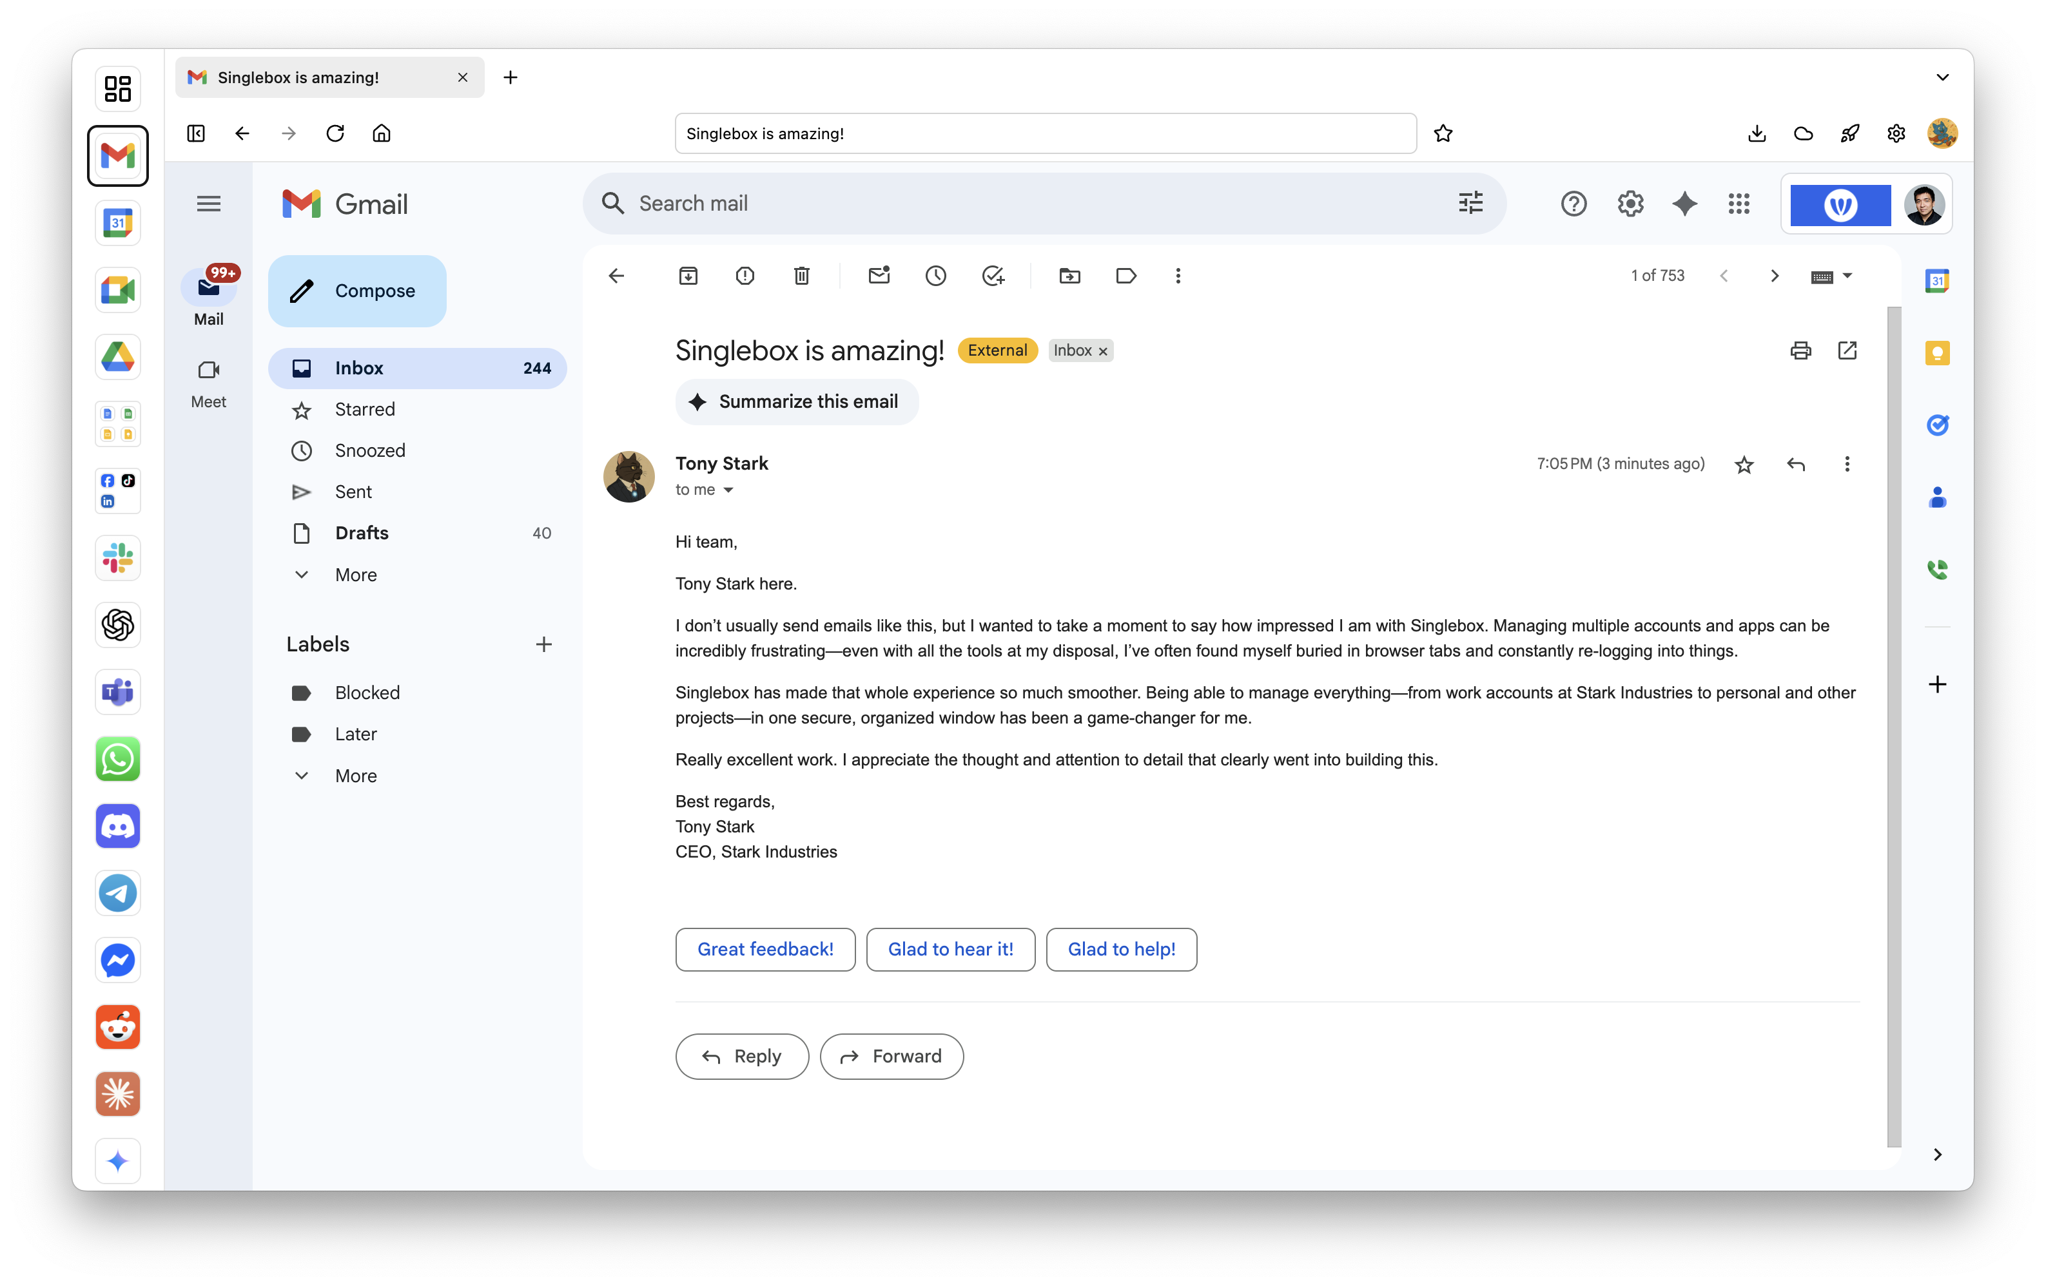This screenshot has height=1286, width=2046.
Task: Click the email pane vertical scrollbar
Action: [1894, 725]
